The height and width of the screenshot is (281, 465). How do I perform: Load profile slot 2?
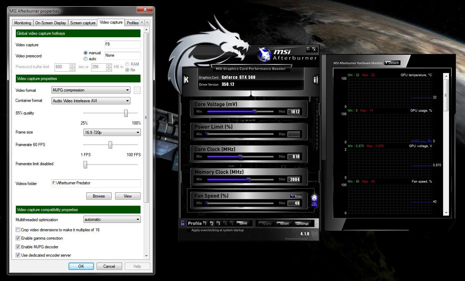point(212,224)
